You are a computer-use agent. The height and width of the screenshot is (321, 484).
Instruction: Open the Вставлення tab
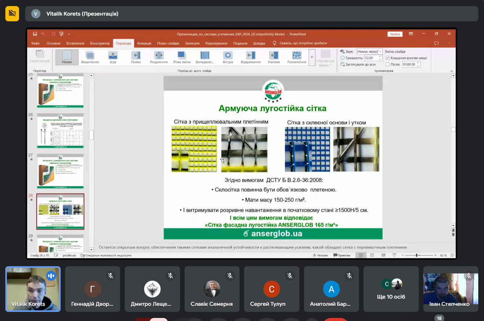tap(75, 43)
